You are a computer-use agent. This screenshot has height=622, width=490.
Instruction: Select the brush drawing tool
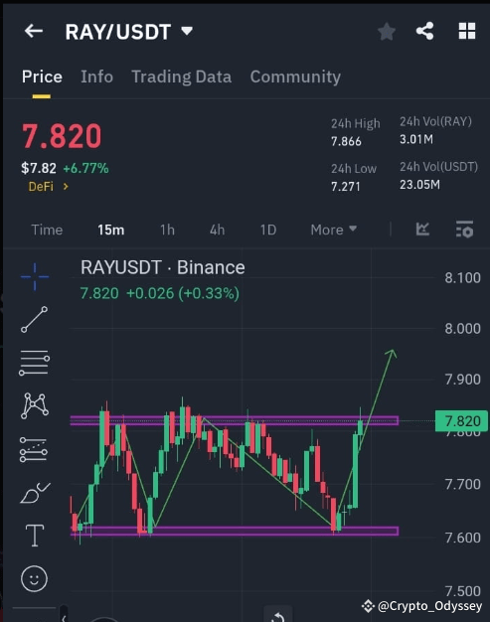point(35,493)
